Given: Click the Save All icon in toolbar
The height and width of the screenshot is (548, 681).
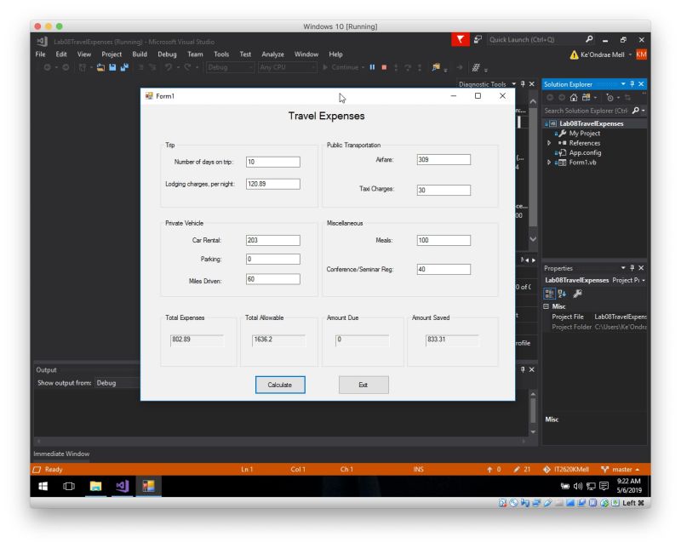Looking at the screenshot, I should tap(124, 67).
